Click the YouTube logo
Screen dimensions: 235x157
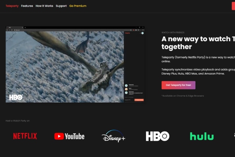tap(69, 136)
